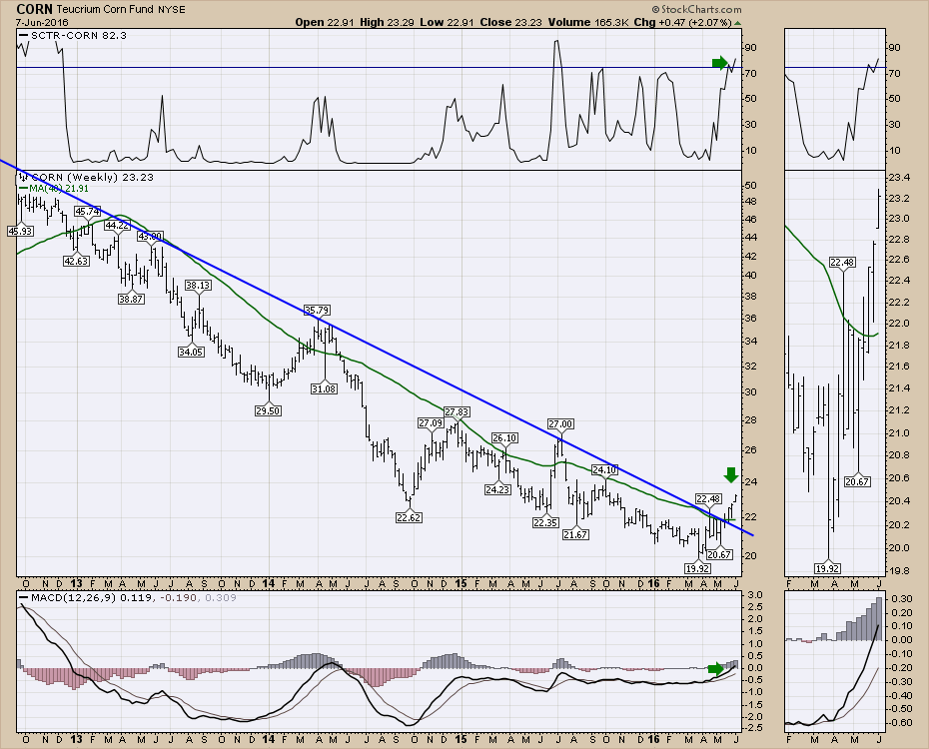929x749 pixels.
Task: Click the 22.48 label in zoomed side panel
Action: coord(842,263)
